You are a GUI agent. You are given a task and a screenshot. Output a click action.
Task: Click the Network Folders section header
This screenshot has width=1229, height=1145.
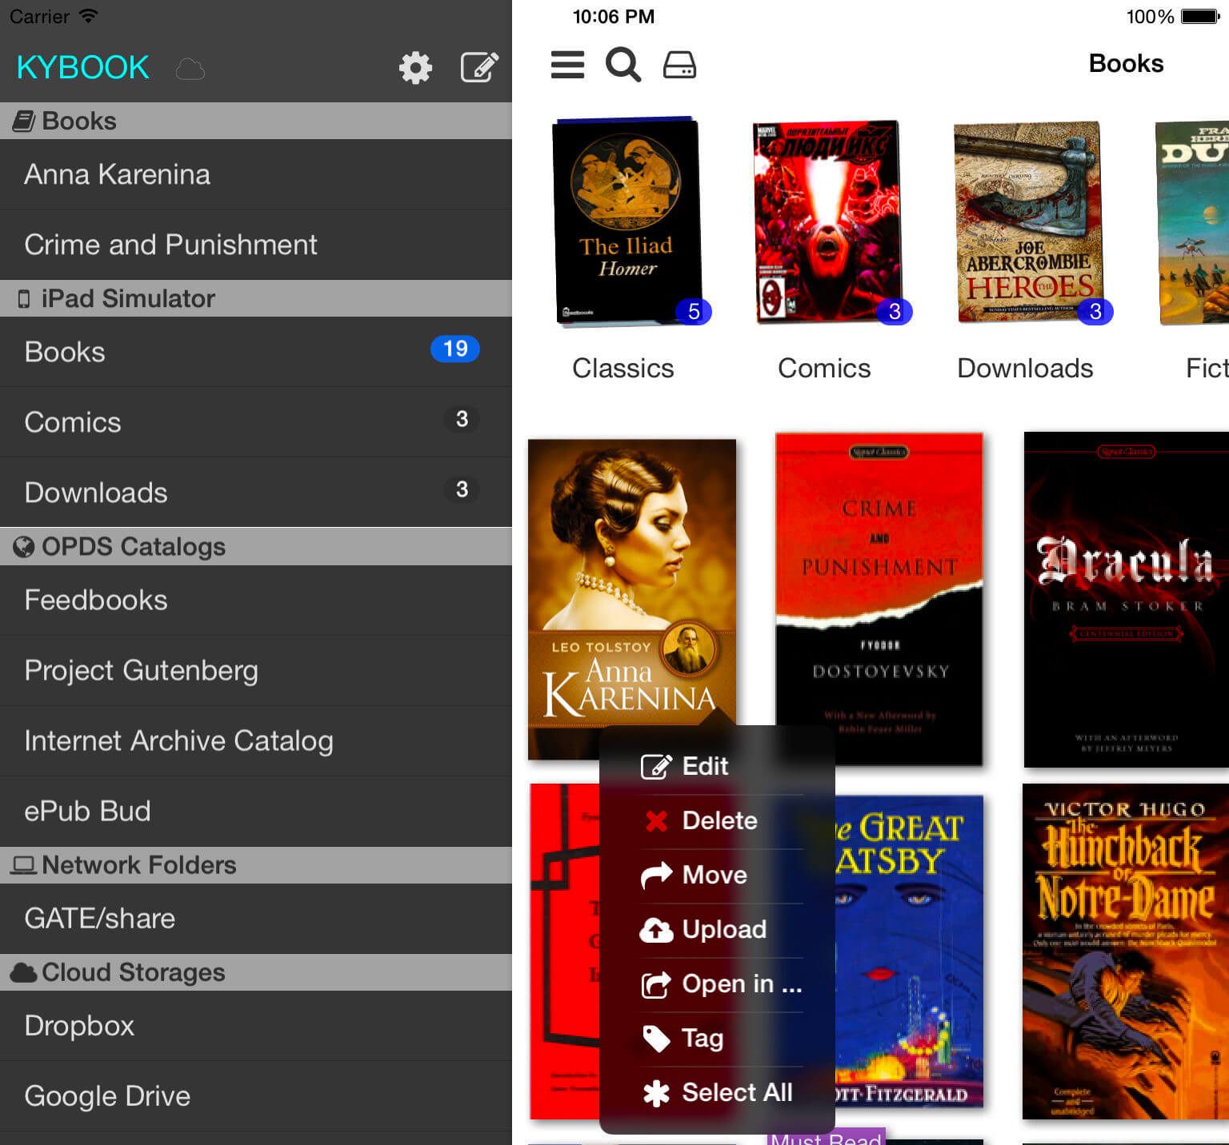(x=256, y=865)
